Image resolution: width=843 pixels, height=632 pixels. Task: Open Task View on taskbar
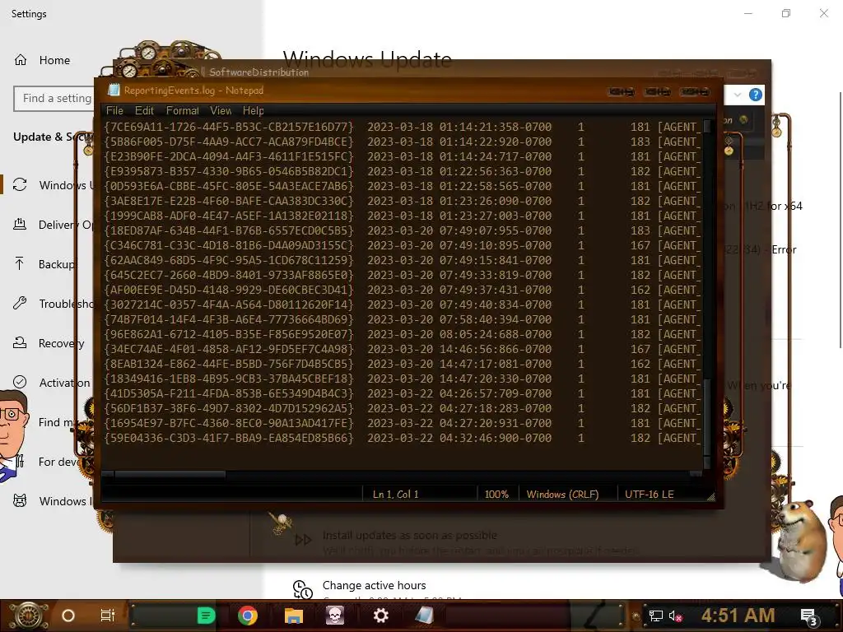108,616
